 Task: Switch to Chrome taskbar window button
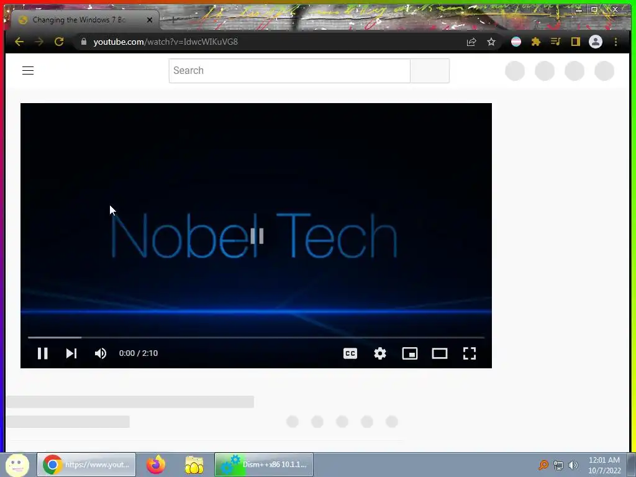[x=86, y=465]
